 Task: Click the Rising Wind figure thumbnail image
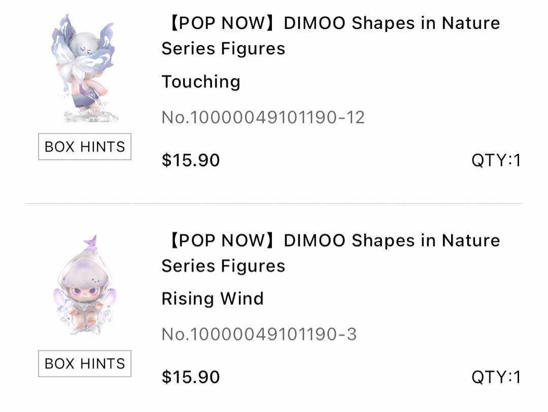click(84, 287)
